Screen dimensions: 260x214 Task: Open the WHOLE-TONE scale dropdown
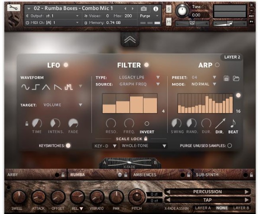pos(144,146)
